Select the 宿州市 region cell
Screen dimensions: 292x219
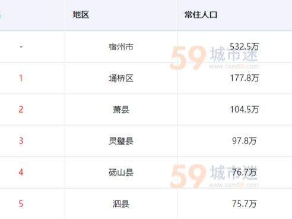pyautogui.click(x=121, y=47)
